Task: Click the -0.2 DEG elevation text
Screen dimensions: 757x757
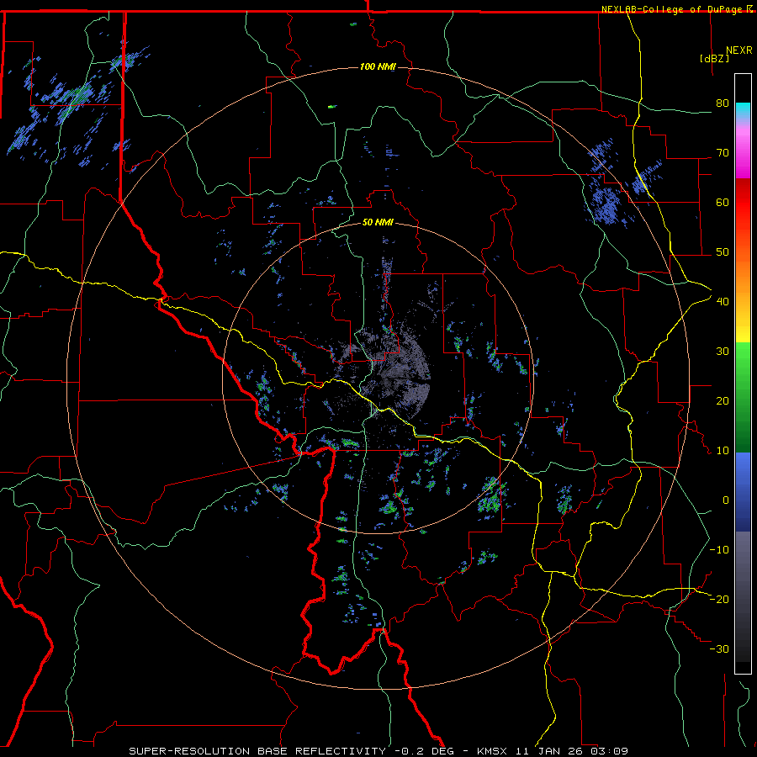Action: (425, 751)
